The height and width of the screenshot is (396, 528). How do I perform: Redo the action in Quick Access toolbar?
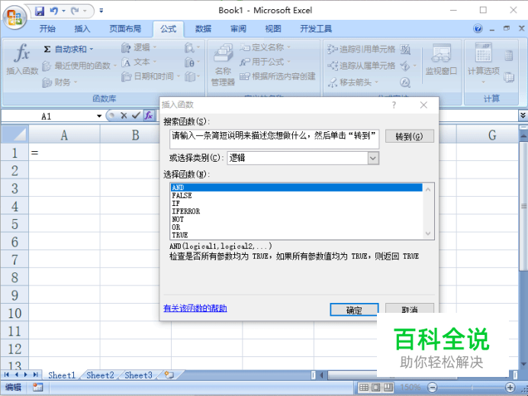pyautogui.click(x=75, y=11)
